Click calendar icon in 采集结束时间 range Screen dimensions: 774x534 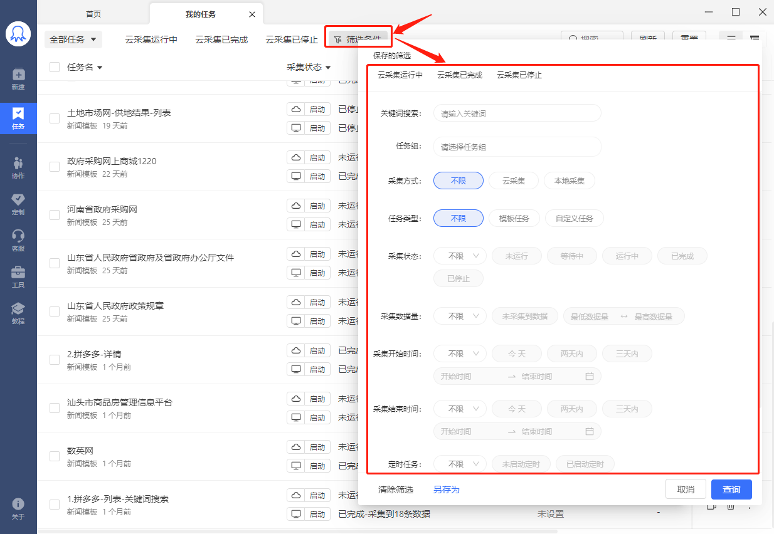point(590,432)
